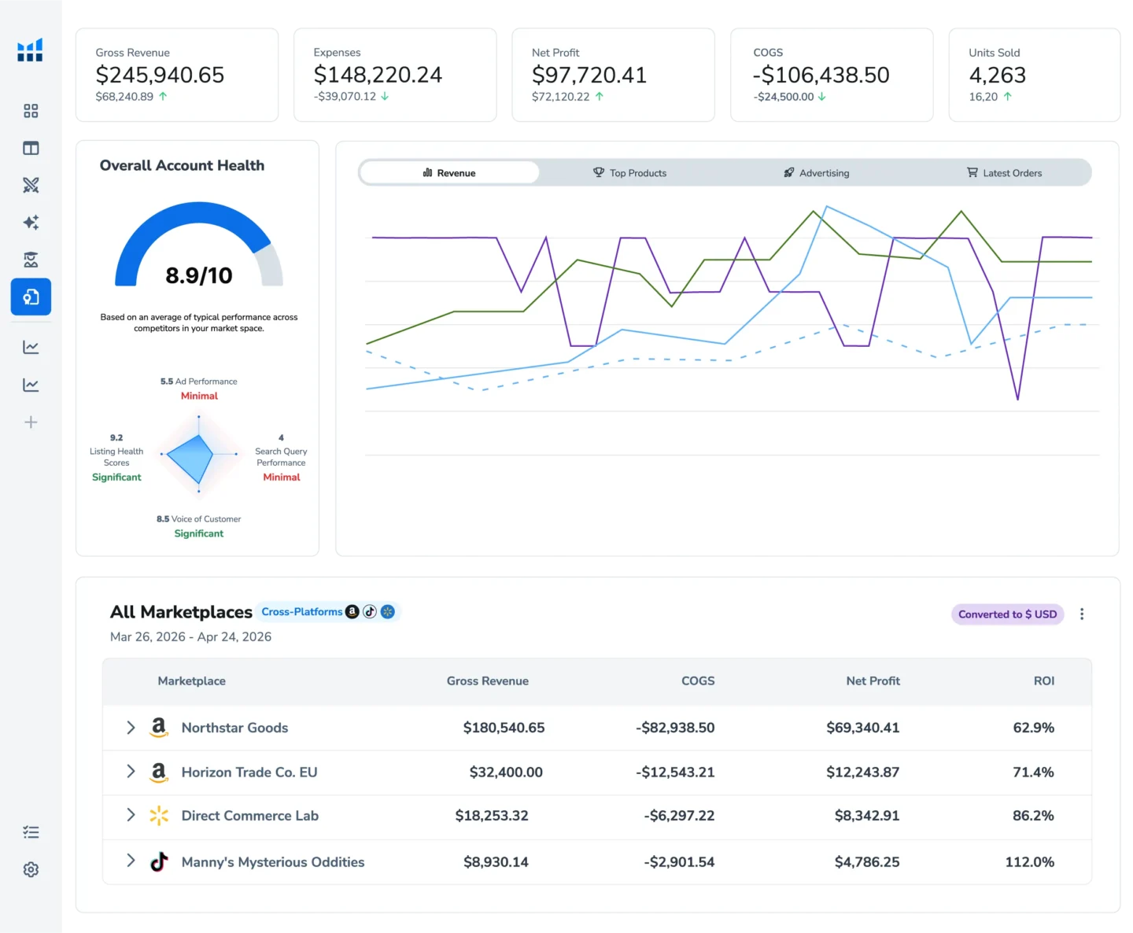1133x933 pixels.
Task: Click the Converted to $ USD badge
Action: 1008,614
